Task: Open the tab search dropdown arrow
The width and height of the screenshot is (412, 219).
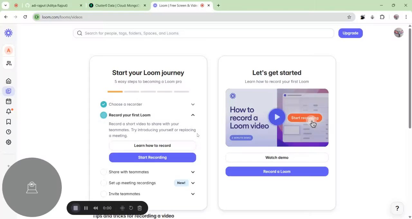Action: point(5,5)
